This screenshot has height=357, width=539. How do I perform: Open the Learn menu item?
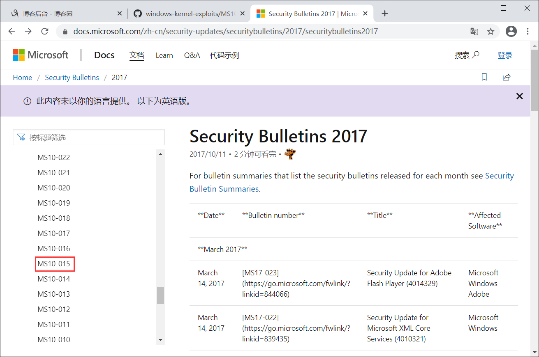[164, 55]
